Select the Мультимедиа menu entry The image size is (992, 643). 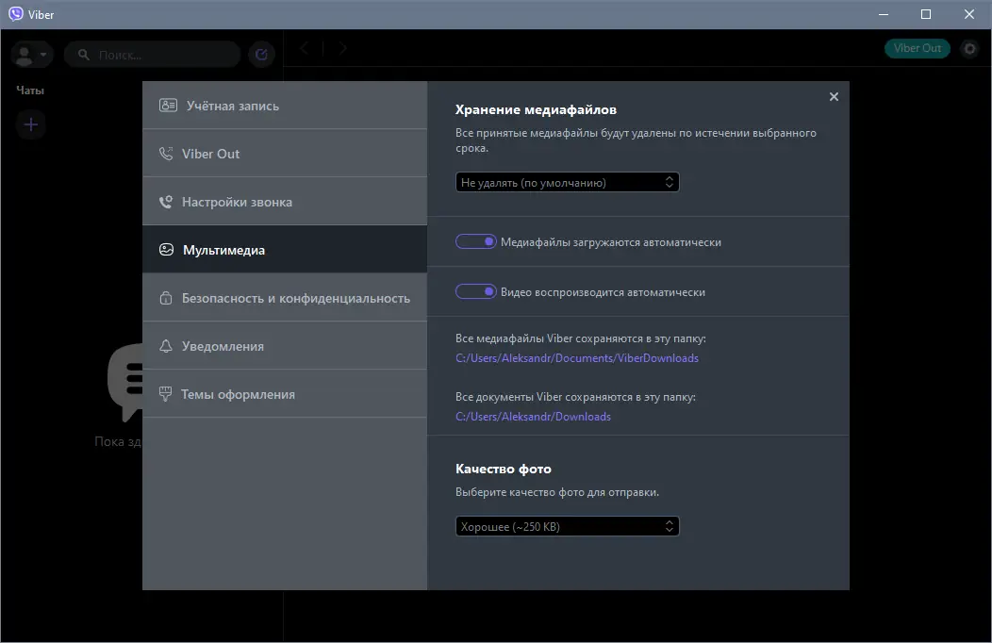pos(223,249)
